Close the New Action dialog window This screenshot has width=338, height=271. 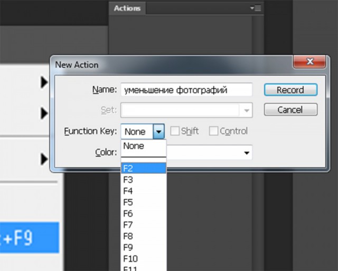[x=309, y=61]
